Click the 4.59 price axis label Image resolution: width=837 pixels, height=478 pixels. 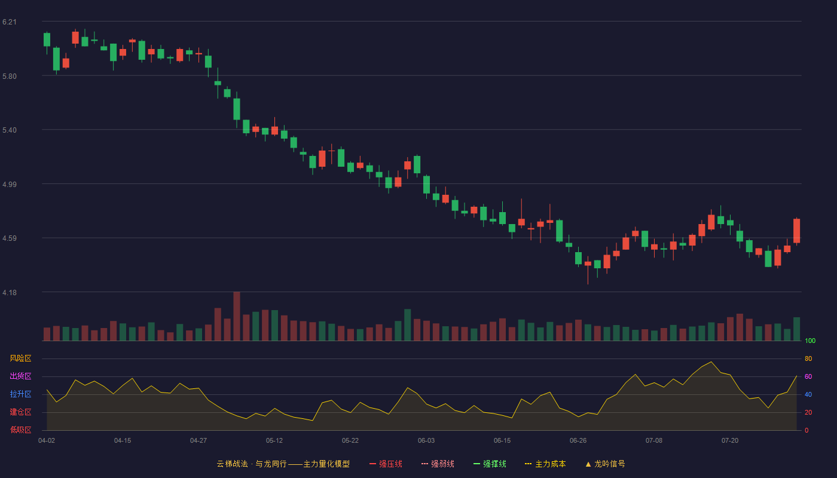point(10,238)
